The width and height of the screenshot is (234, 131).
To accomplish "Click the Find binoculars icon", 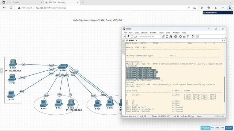I will pos(171,36).
